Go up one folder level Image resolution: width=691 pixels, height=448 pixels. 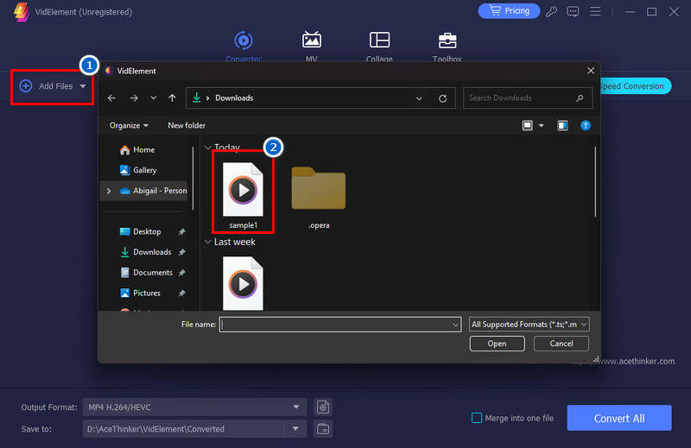point(172,98)
